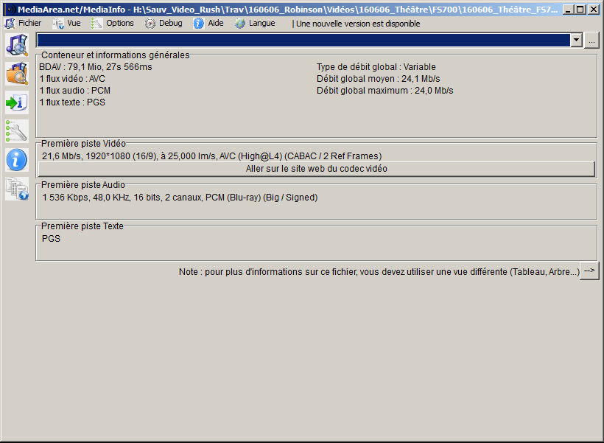The image size is (604, 443).
Task: Open the Vue menu
Action: tap(67, 23)
